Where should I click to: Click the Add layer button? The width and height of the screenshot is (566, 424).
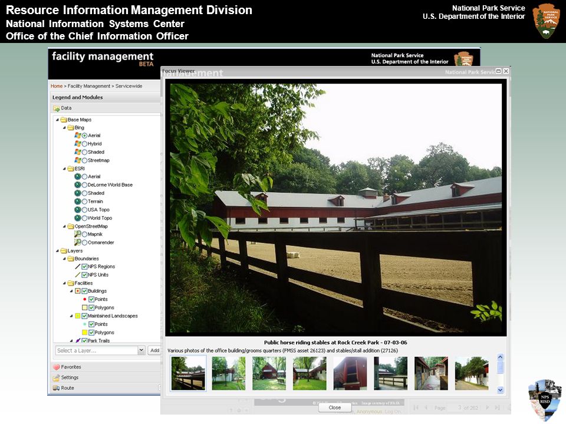click(x=154, y=350)
